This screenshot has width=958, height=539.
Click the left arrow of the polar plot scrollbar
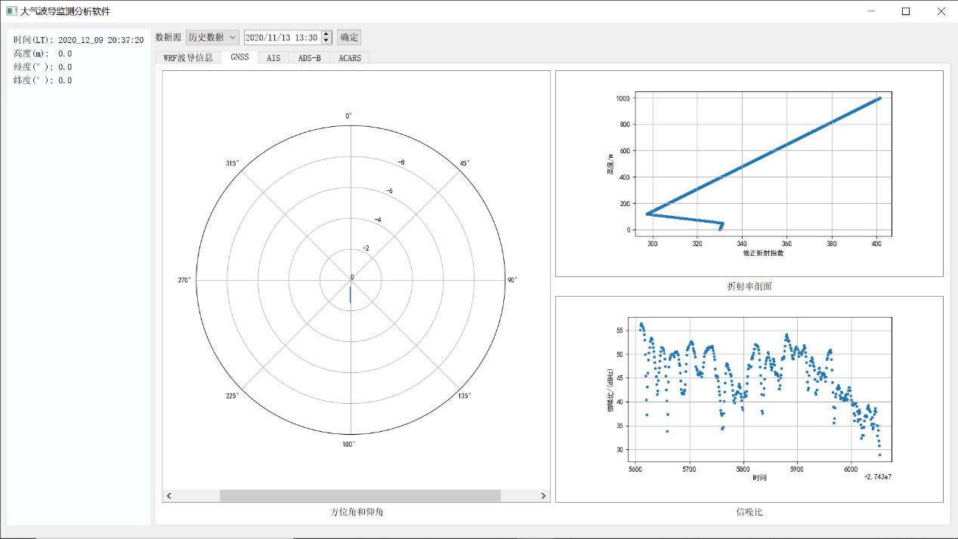tap(169, 495)
